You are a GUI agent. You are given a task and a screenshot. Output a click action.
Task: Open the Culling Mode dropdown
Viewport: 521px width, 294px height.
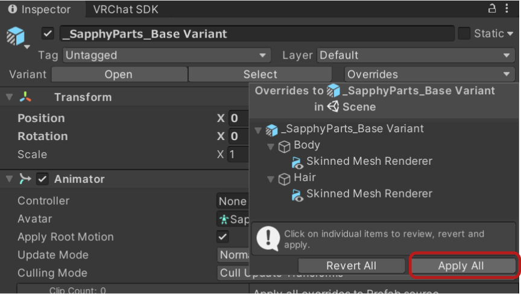(x=233, y=273)
